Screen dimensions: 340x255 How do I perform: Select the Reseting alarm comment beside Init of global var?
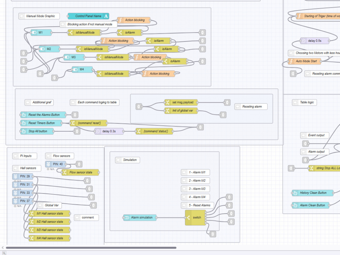coord(251,107)
